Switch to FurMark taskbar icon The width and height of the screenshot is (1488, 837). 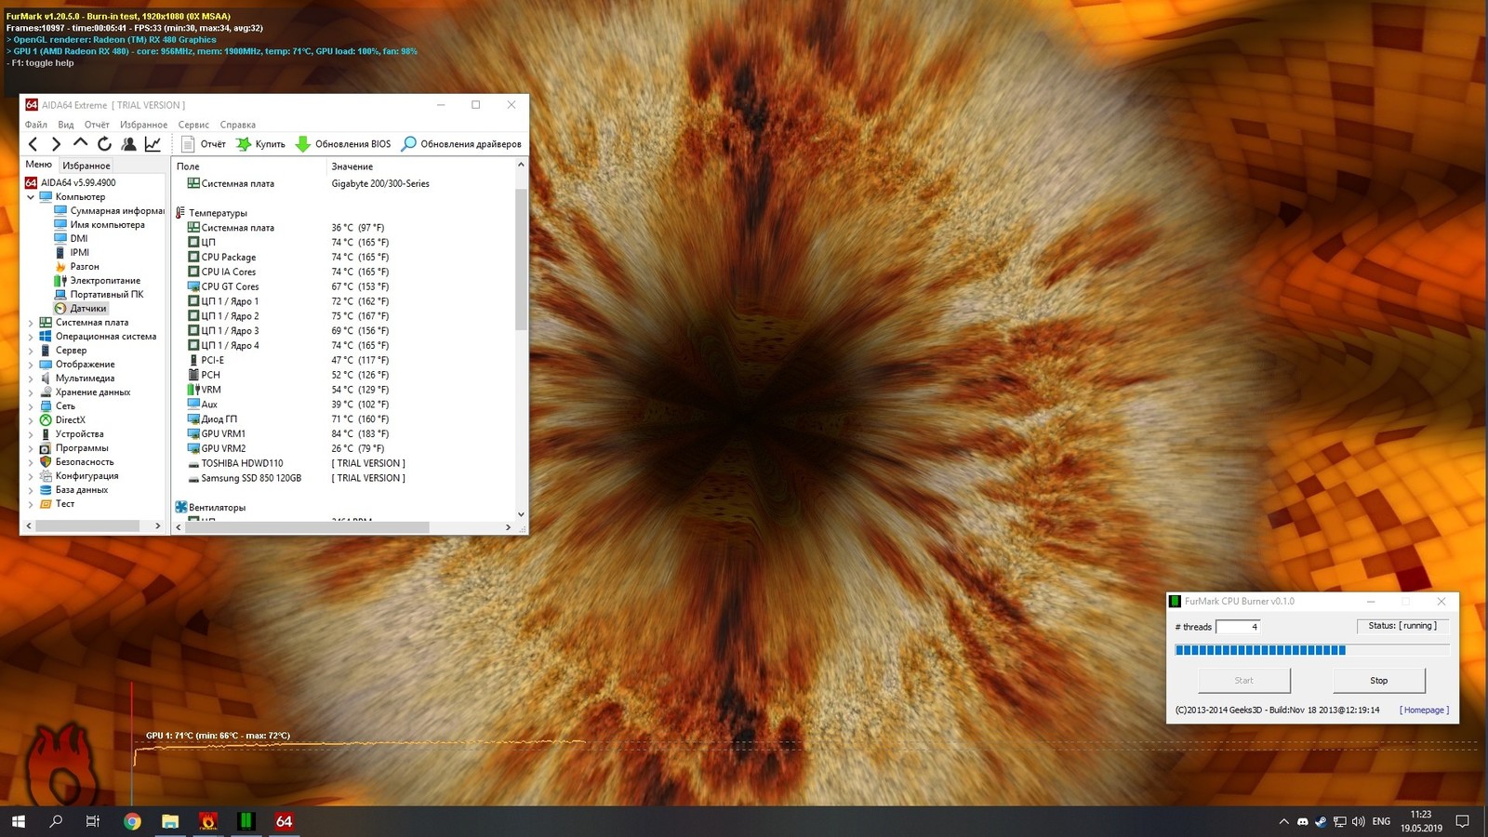point(208,821)
